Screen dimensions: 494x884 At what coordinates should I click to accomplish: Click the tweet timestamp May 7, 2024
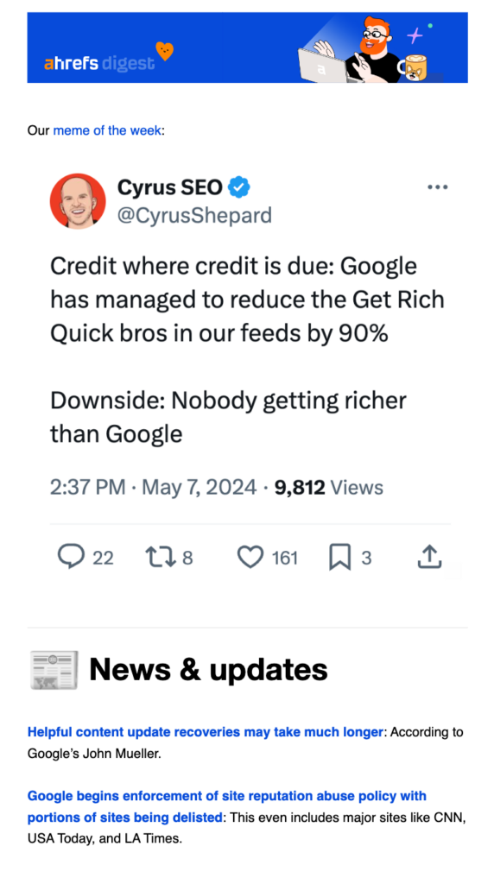199,487
